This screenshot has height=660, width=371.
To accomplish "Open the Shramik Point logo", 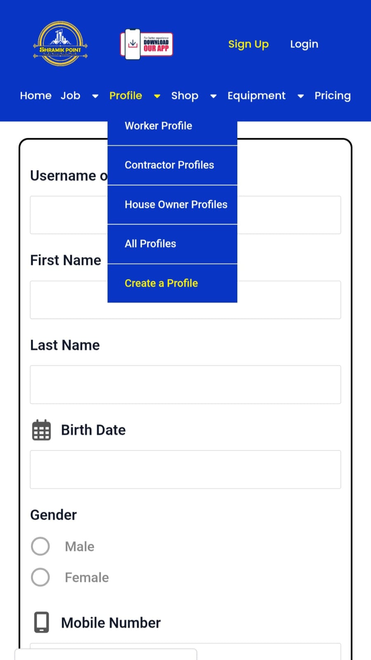I will [60, 44].
